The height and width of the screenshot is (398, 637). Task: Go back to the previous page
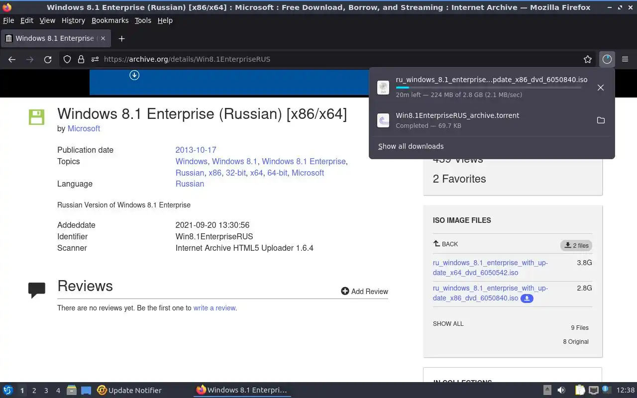coord(12,59)
